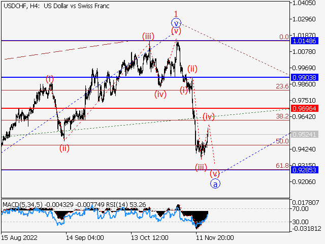Click the 0.98600 price axis value
This screenshot has height=244, width=325.
[x=304, y=84]
